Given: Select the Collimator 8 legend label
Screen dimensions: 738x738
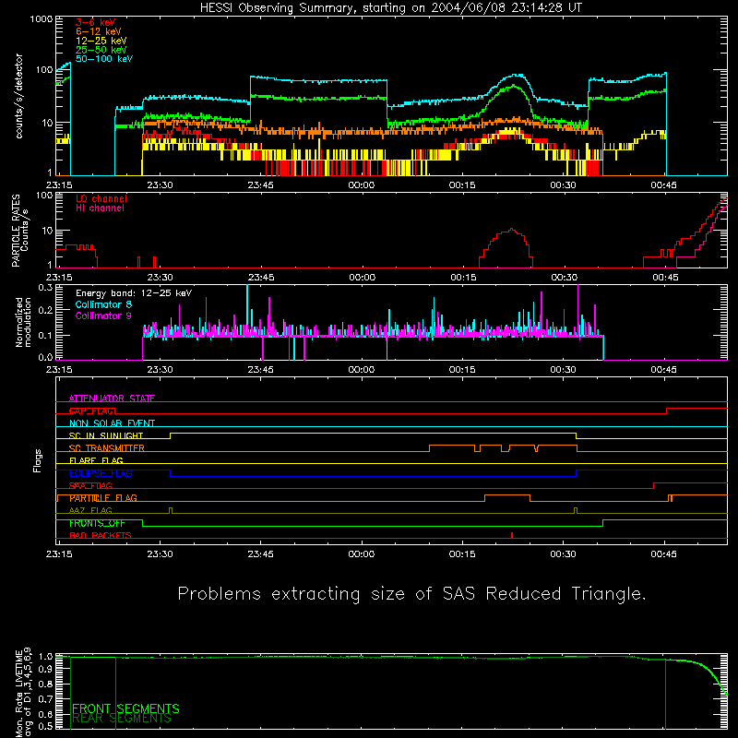Looking at the screenshot, I should (x=103, y=304).
